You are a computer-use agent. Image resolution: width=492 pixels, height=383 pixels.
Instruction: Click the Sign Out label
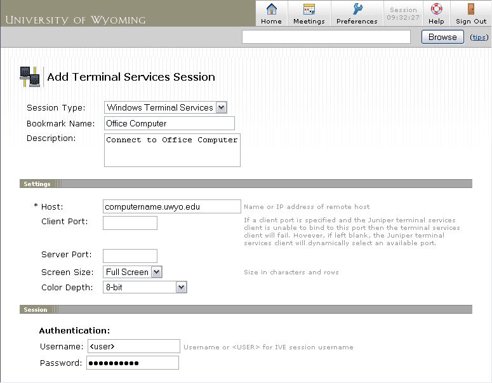point(471,22)
